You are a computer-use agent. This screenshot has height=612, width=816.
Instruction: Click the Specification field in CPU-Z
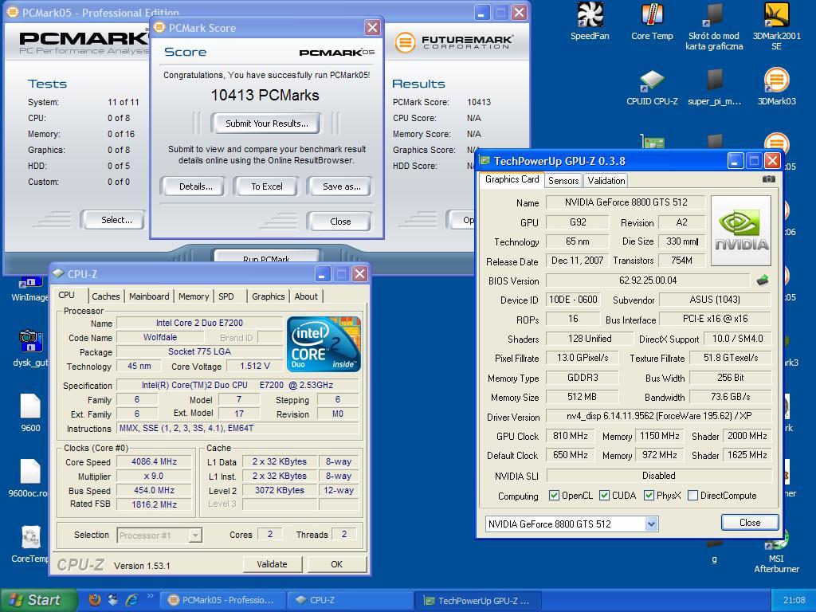click(x=237, y=385)
